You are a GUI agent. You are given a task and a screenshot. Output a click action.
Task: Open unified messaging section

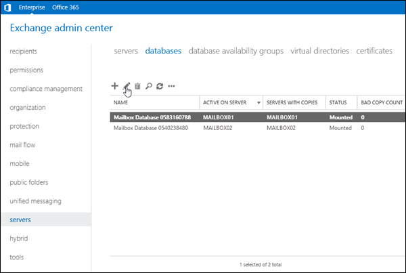coord(35,201)
